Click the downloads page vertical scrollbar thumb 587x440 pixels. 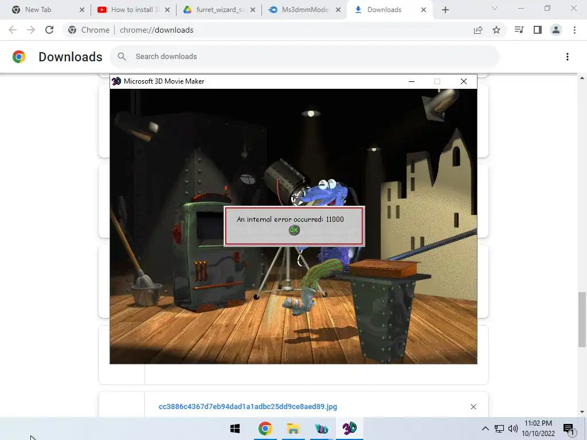click(582, 320)
